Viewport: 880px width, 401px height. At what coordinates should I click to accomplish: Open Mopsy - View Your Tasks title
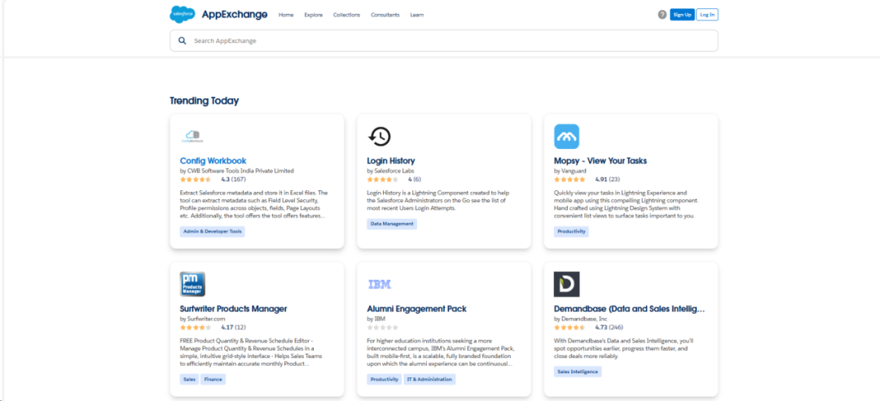600,161
